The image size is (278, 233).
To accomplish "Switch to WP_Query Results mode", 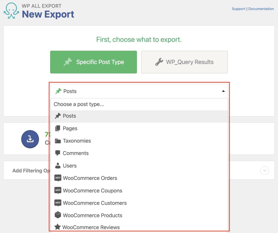I will pyautogui.click(x=184, y=62).
